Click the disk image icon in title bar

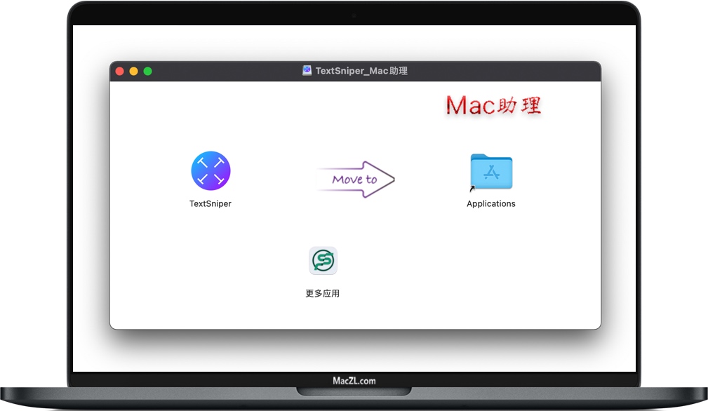307,70
